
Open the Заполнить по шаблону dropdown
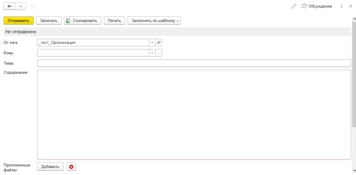pyautogui.click(x=154, y=20)
